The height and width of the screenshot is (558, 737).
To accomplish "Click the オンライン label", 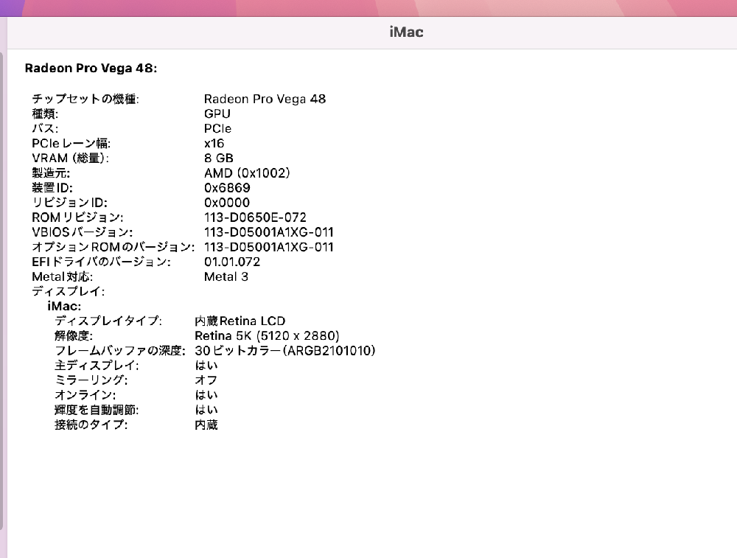I will [x=85, y=395].
